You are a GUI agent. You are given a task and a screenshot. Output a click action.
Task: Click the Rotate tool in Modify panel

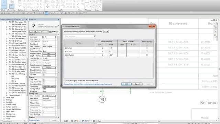[58, 6]
